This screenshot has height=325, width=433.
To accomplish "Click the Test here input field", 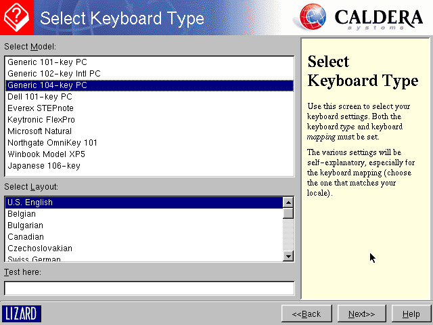I will (149, 288).
